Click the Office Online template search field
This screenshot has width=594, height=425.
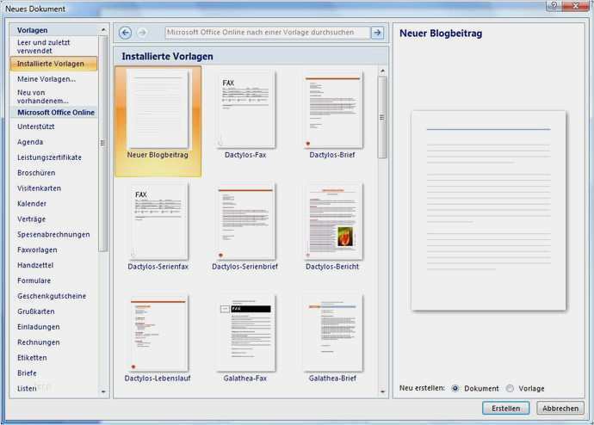tap(268, 33)
